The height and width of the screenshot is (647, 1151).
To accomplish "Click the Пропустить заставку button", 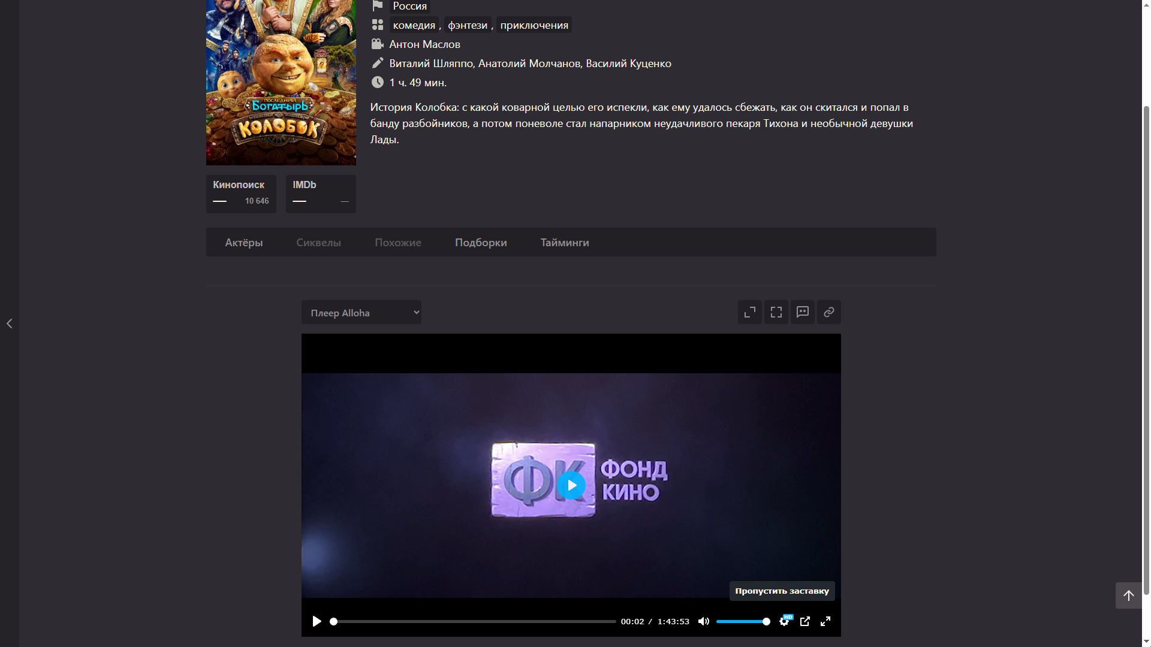I will (782, 591).
